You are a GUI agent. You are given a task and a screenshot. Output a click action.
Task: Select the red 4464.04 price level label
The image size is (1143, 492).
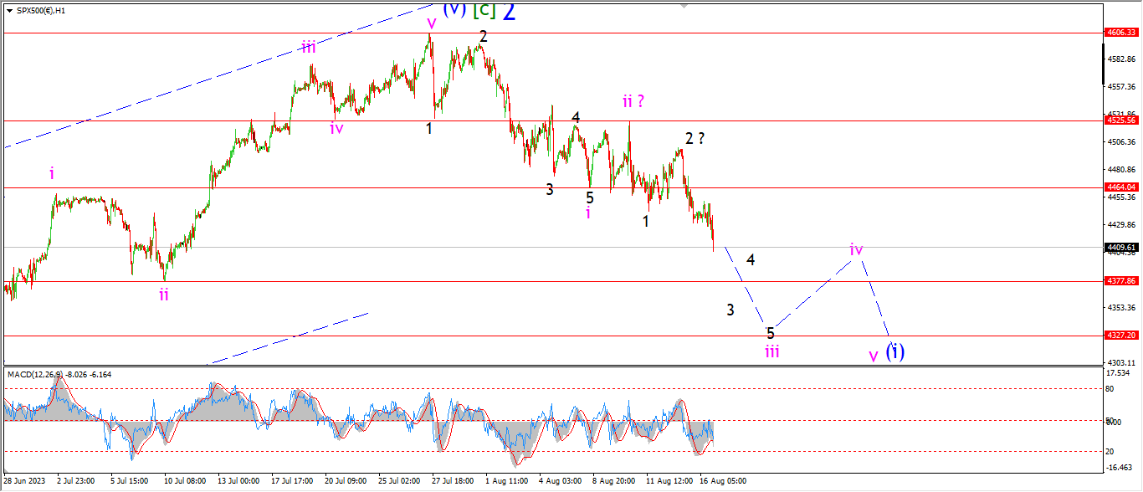click(1122, 187)
